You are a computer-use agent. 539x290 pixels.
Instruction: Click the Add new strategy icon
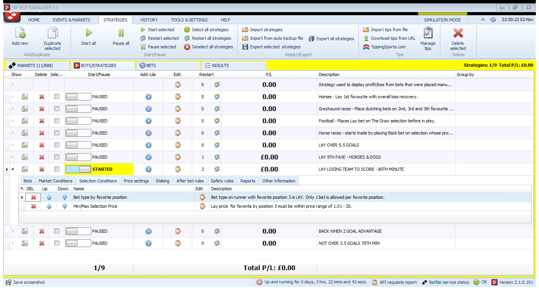coord(20,33)
